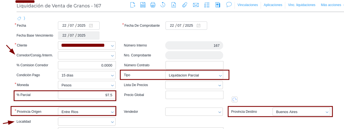Open calendar picker for Fecha
The height and width of the screenshot is (129, 344).
click(x=91, y=26)
